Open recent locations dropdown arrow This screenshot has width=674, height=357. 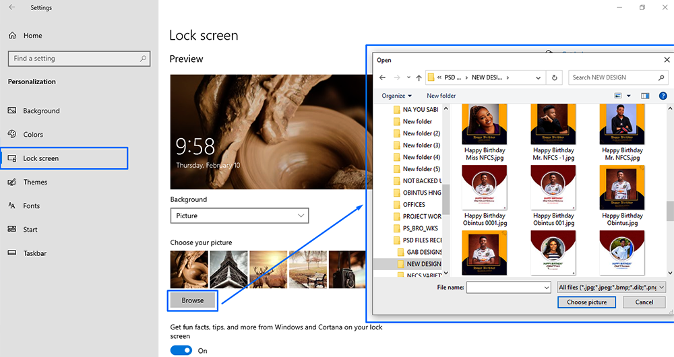click(x=408, y=77)
